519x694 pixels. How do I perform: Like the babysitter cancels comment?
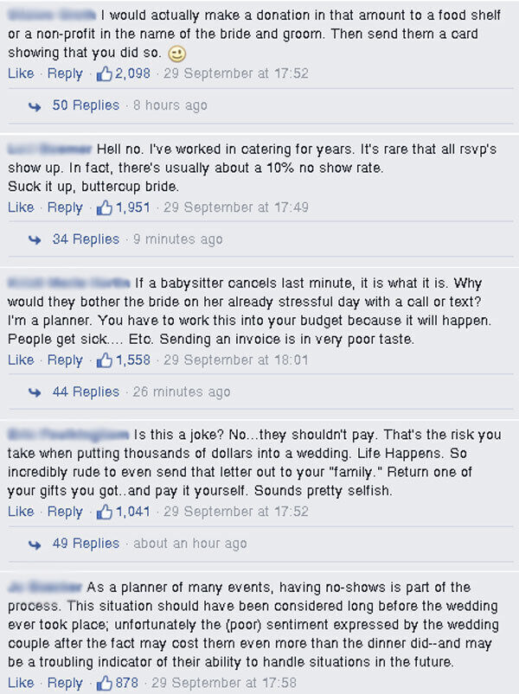tap(21, 360)
